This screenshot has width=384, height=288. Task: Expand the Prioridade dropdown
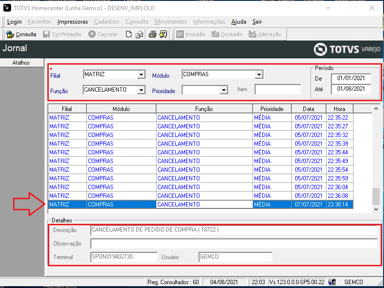tap(224, 90)
